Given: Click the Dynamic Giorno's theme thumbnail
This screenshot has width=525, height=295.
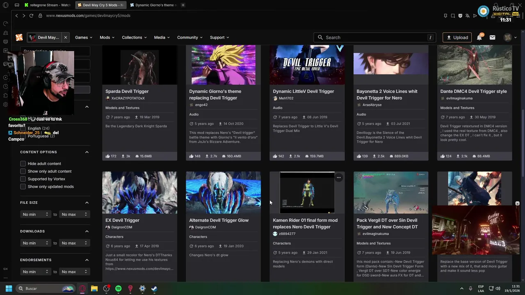Looking at the screenshot, I should tap(223, 65).
